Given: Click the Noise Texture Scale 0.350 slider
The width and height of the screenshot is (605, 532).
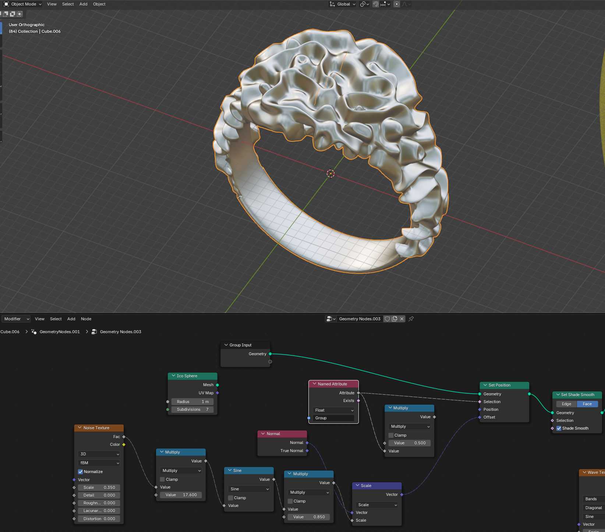Looking at the screenshot, I should [x=99, y=487].
